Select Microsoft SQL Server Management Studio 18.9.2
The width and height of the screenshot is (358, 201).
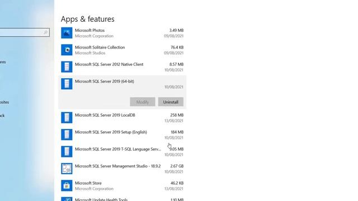coord(118,166)
